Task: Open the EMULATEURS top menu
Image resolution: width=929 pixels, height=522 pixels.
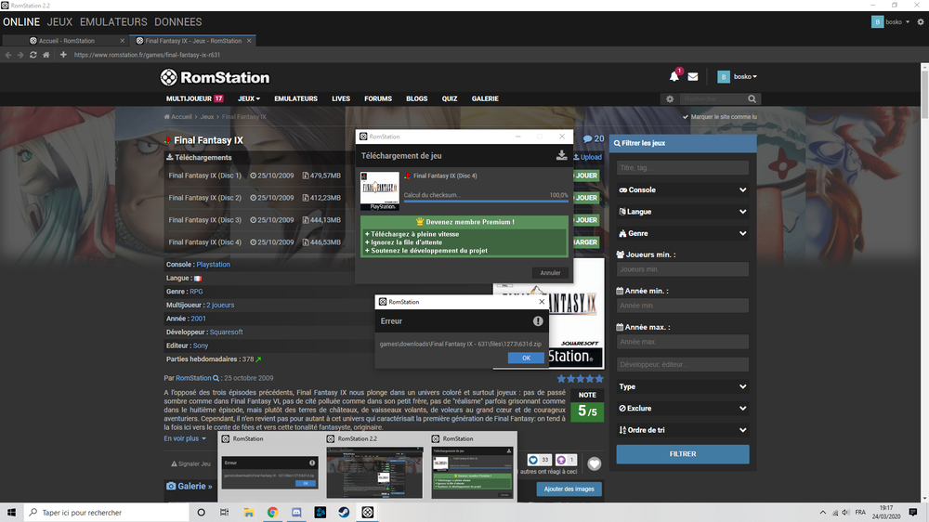Action: click(x=113, y=21)
